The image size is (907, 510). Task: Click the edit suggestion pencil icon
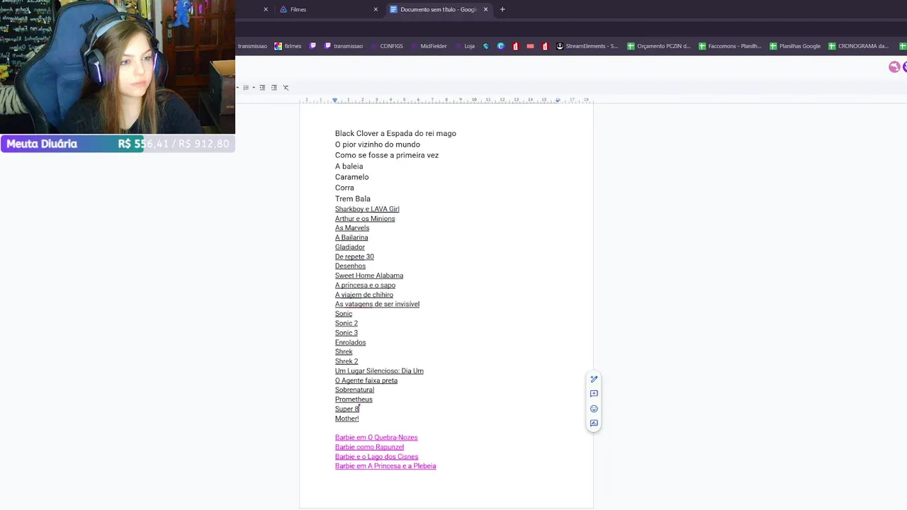pyautogui.click(x=594, y=379)
